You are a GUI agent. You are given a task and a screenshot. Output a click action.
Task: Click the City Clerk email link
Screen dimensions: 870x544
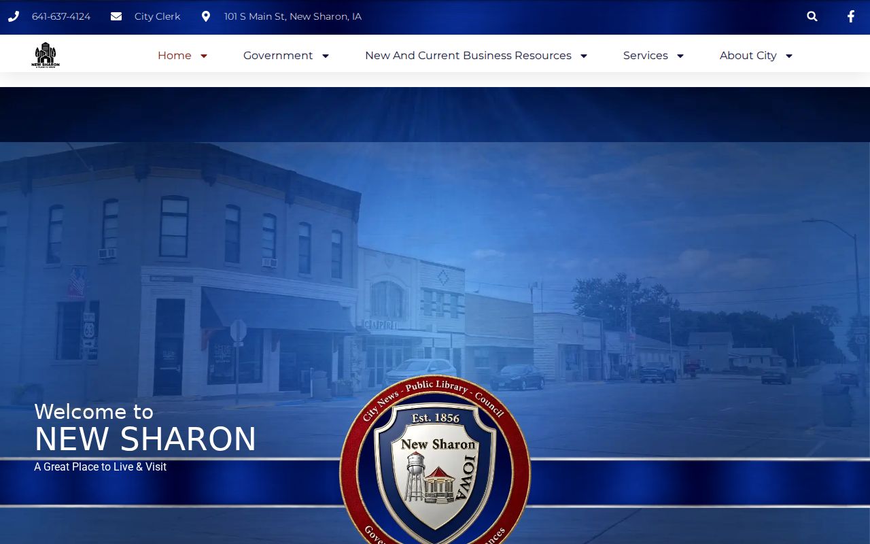click(x=158, y=16)
